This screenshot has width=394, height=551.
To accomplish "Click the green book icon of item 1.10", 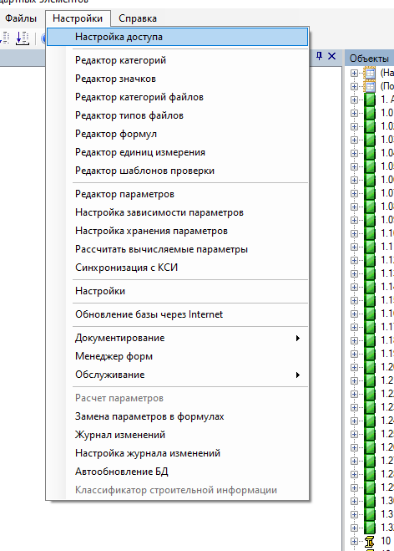I will 370,233.
